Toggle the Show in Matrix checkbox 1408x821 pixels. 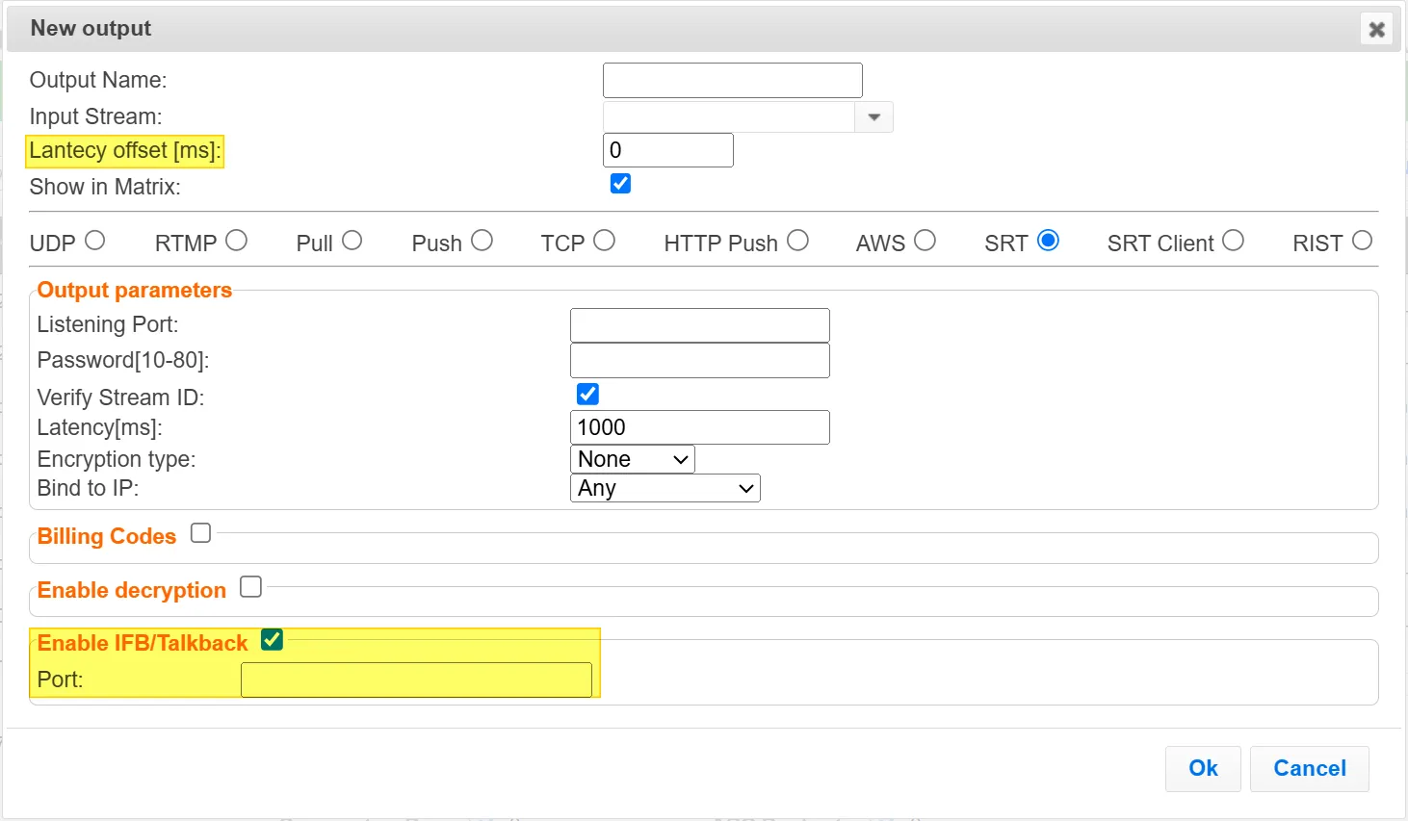(x=620, y=184)
